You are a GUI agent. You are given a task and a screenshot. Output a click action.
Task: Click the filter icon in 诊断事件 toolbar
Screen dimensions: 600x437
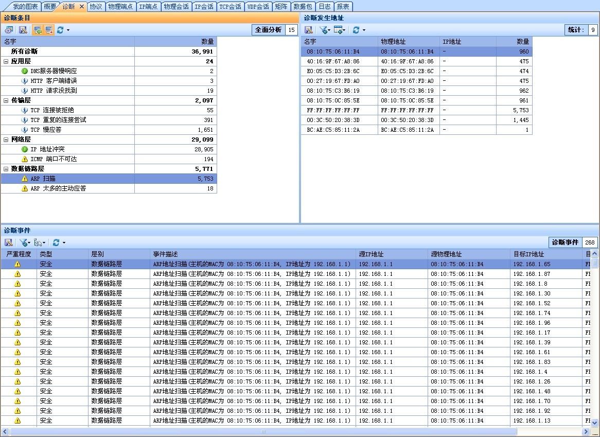pos(23,242)
